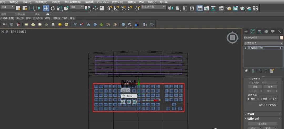Click the teapot primitive icon in lower toolbar

point(46,24)
